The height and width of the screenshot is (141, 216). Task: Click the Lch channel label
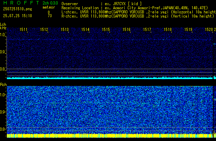pos(3,24)
